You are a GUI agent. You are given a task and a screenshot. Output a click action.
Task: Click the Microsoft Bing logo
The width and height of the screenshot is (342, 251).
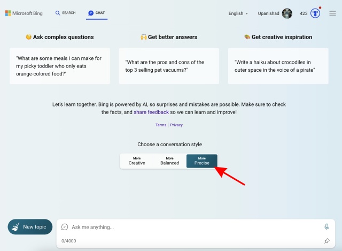[x=25, y=13]
